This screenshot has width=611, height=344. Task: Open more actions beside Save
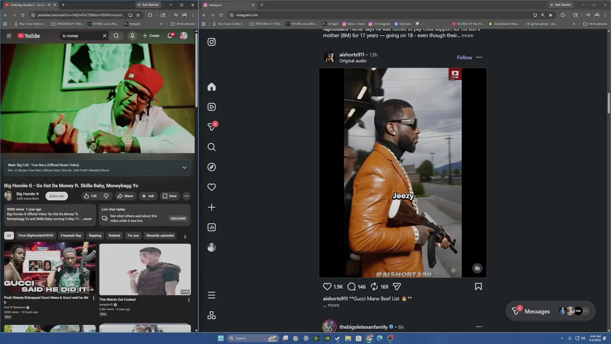186,196
